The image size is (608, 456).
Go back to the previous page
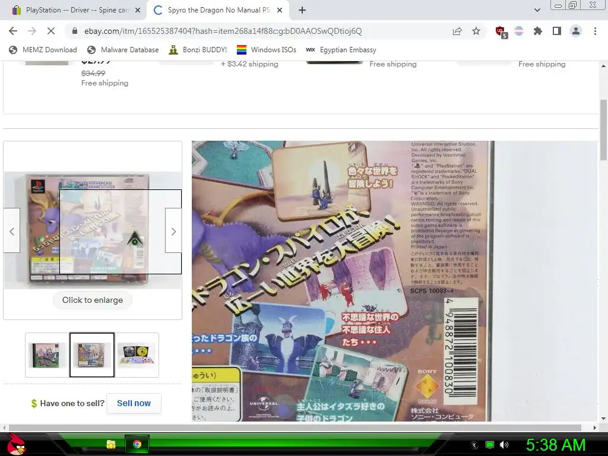(x=13, y=31)
